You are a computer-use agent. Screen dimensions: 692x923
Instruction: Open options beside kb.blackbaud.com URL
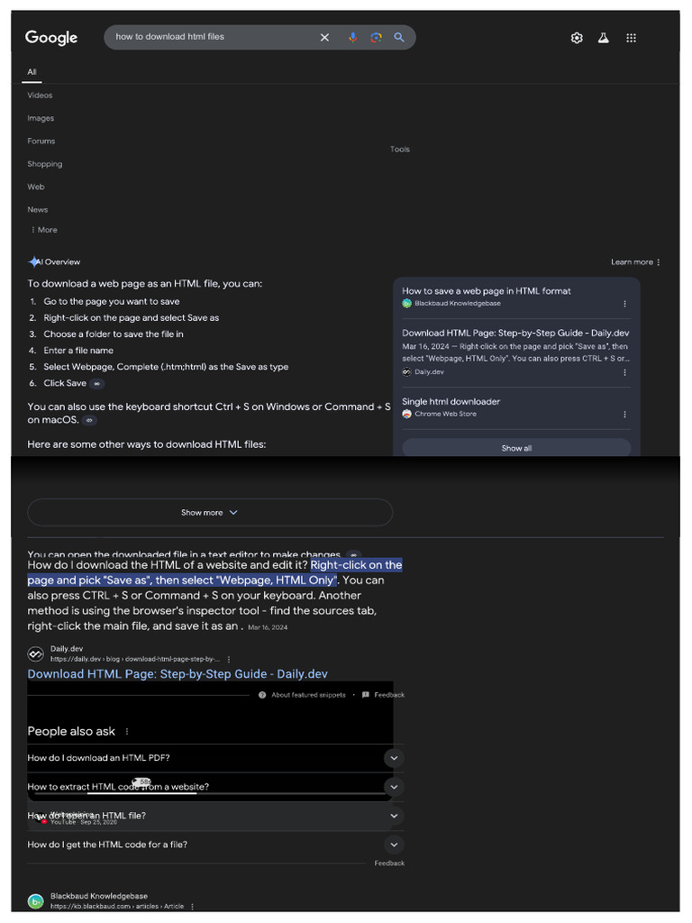tap(193, 907)
